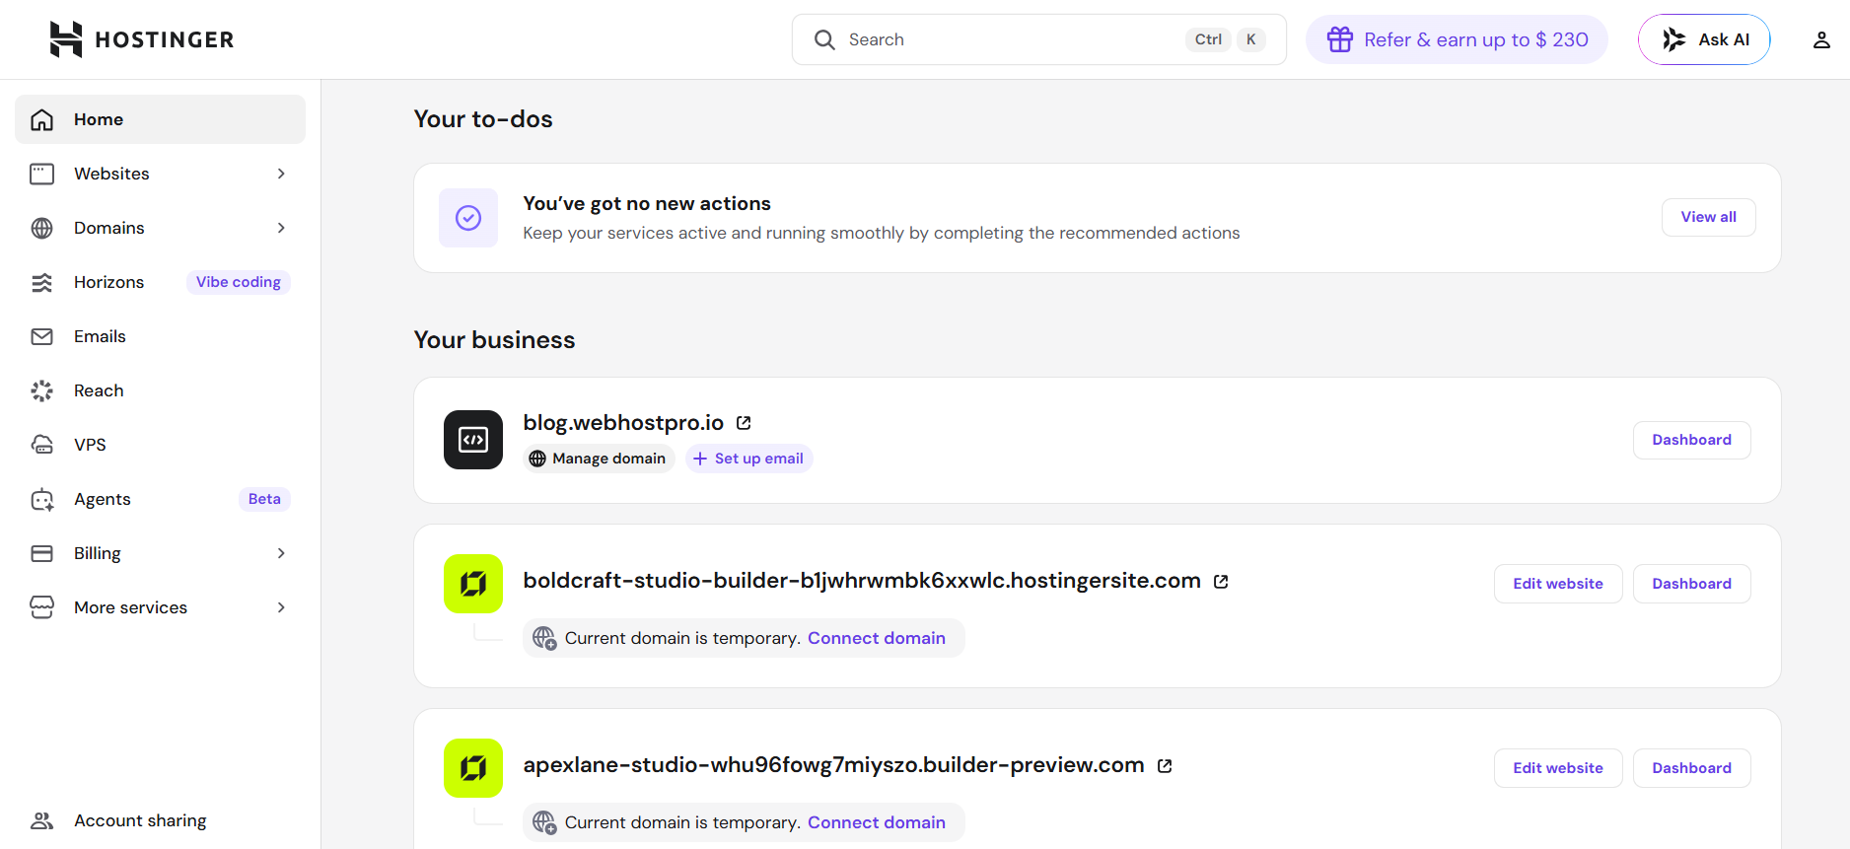Click the apexlane-studio builder site icon
Image resolution: width=1850 pixels, height=849 pixels.
tap(473, 768)
